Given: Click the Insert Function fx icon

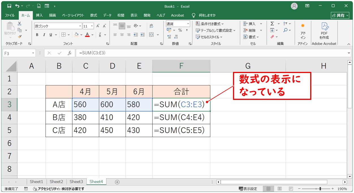Looking at the screenshot, I should click(70, 53).
